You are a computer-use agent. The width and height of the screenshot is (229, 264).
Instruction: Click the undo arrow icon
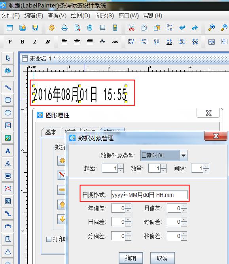click(182, 28)
